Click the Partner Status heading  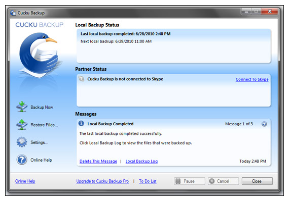(x=91, y=69)
